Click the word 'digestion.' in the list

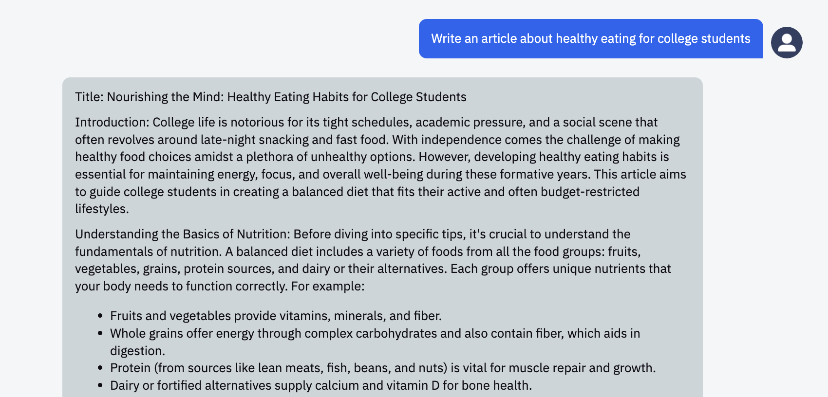pos(137,351)
